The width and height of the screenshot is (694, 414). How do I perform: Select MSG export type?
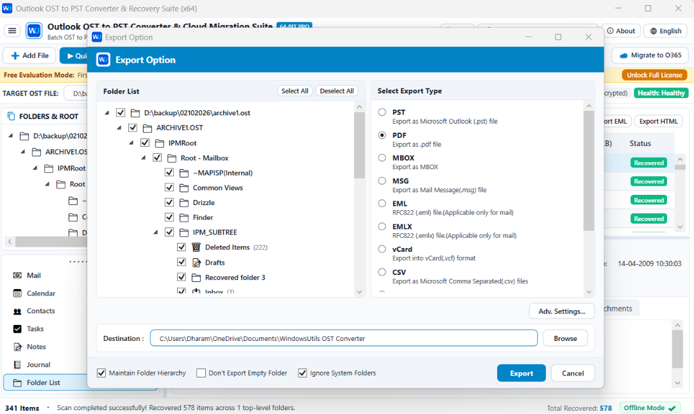[x=382, y=181]
